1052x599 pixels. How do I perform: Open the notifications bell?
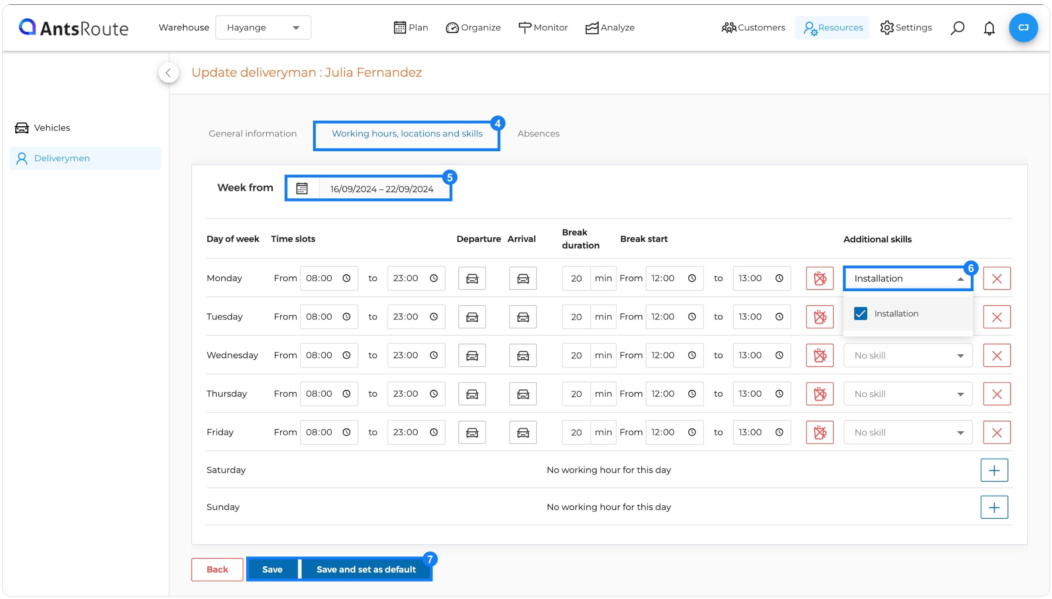[989, 28]
